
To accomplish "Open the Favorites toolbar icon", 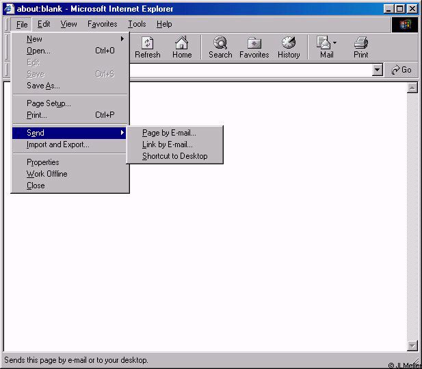I will (254, 47).
